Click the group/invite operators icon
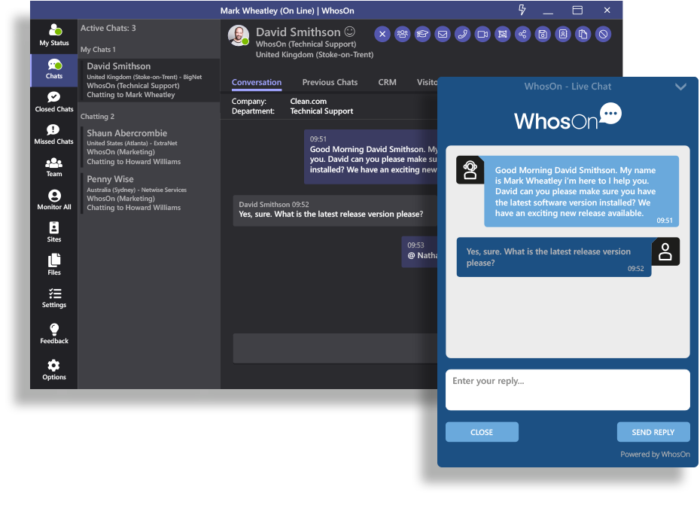Viewport: 700px width, 508px height. pos(402,35)
